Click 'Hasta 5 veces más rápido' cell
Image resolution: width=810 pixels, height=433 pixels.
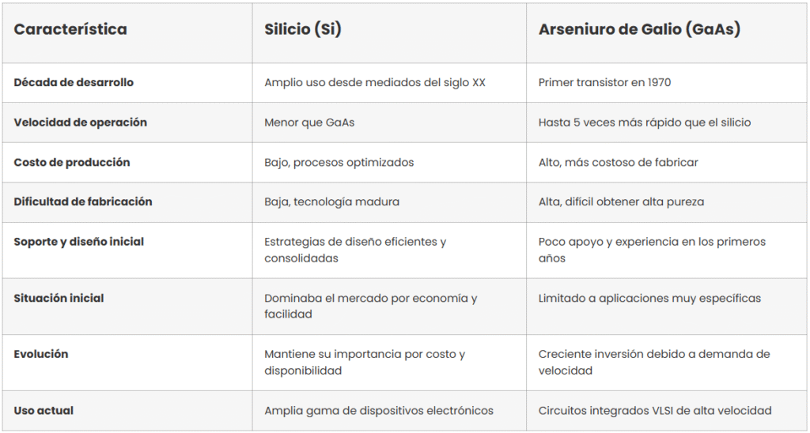click(x=644, y=122)
